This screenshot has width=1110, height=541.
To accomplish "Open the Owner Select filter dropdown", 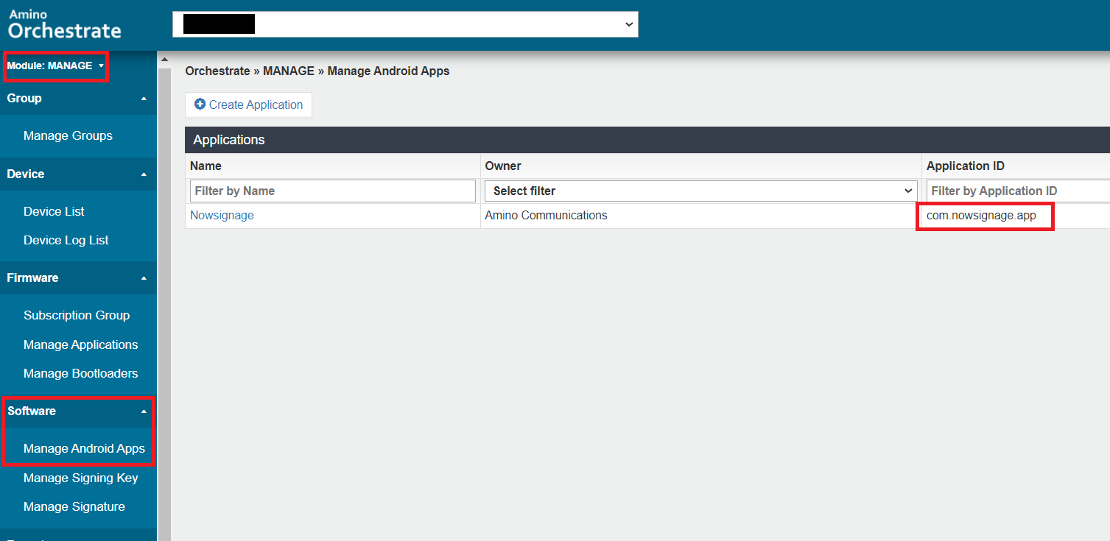I will pos(700,191).
